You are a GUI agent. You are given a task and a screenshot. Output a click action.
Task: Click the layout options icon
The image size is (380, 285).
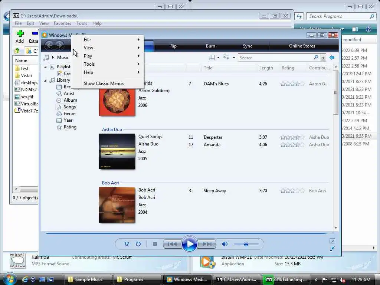[x=212, y=58]
